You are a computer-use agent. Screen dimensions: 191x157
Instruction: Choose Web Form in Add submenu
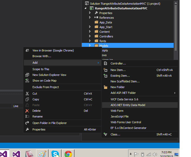[x=140, y=111]
